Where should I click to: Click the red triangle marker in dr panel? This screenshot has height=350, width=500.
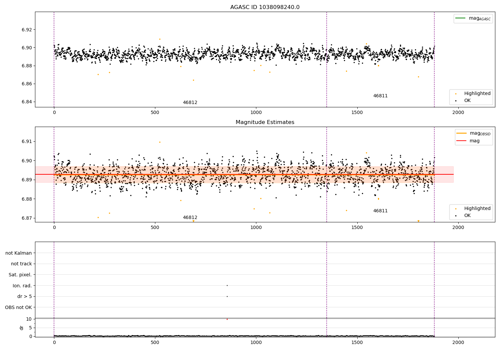point(227,319)
